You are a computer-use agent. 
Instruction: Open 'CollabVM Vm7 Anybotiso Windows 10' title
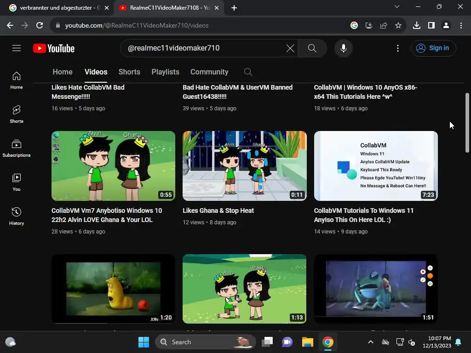pos(107,215)
